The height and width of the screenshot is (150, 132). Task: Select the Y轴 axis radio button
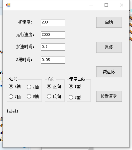pyautogui.click(x=15, y=97)
